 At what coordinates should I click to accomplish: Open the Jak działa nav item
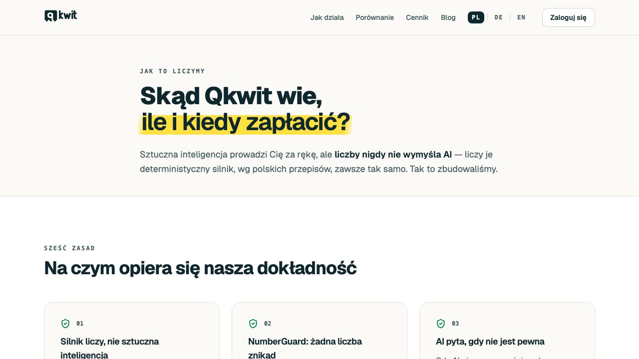pos(327,17)
